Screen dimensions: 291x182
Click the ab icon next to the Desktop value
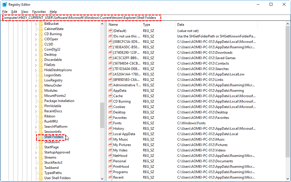click(x=110, y=112)
